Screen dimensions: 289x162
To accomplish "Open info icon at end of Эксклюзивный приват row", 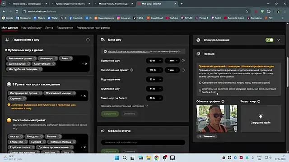I will (x=183, y=70).
